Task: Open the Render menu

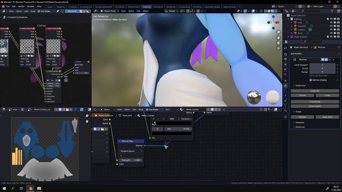Action: coord(21,6)
